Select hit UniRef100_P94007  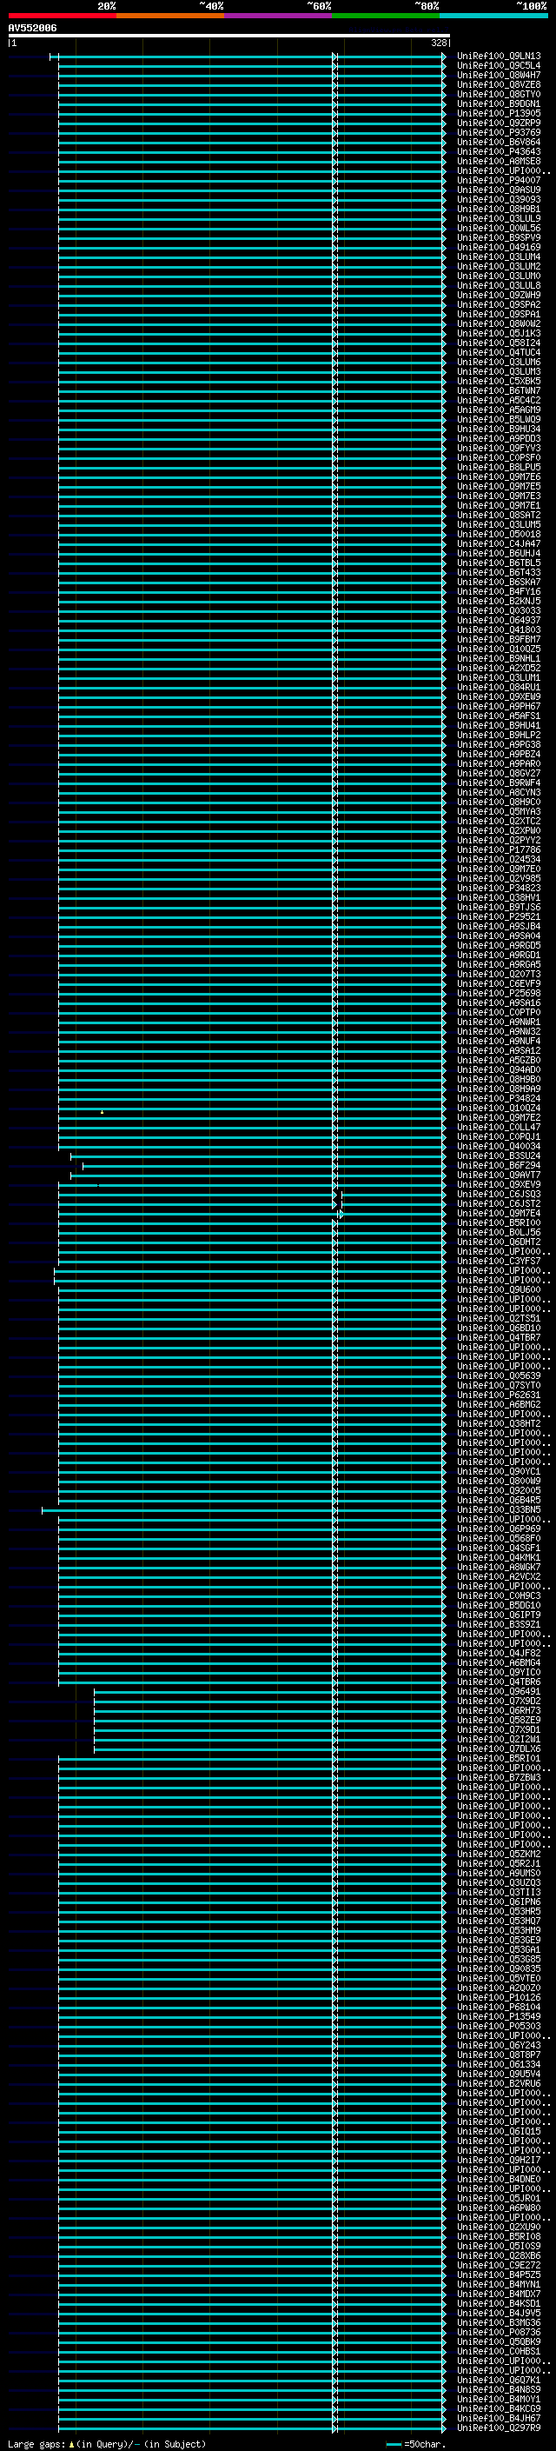pos(499,180)
